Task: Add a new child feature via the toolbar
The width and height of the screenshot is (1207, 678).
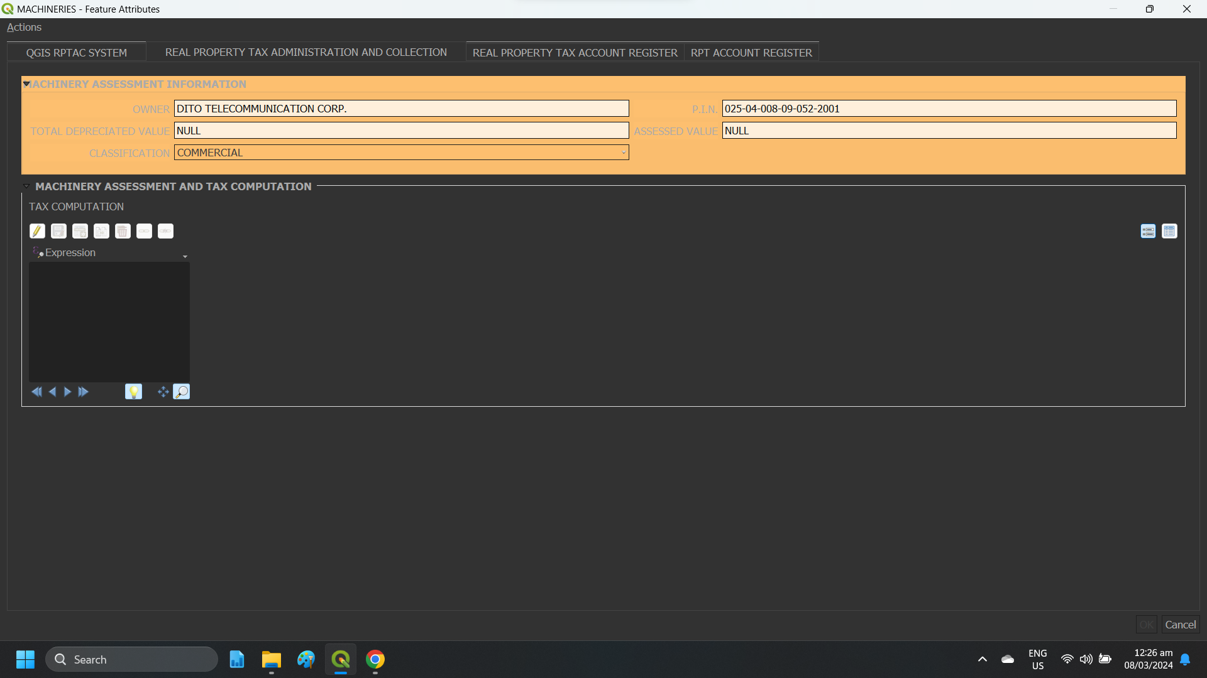Action: coord(80,231)
